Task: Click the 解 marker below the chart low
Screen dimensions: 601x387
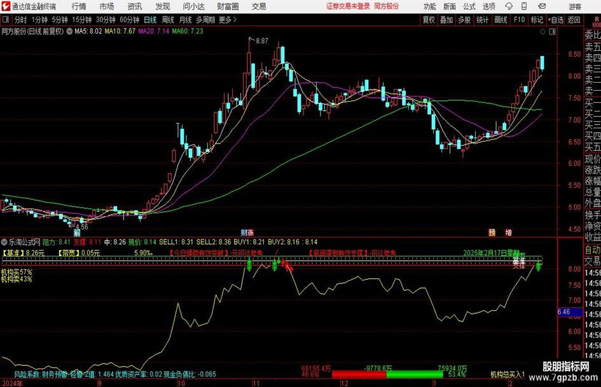Action: coord(77,233)
